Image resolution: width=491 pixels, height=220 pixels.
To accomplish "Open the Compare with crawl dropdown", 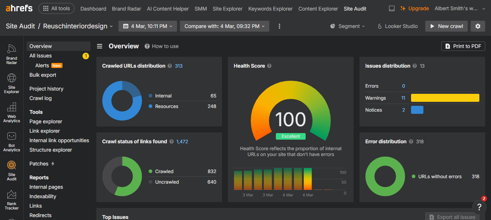I will pyautogui.click(x=225, y=26).
